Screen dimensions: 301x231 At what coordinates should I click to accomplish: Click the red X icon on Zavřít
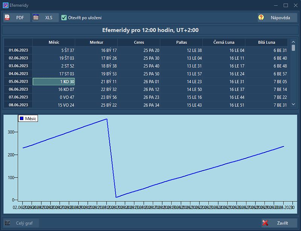click(265, 223)
